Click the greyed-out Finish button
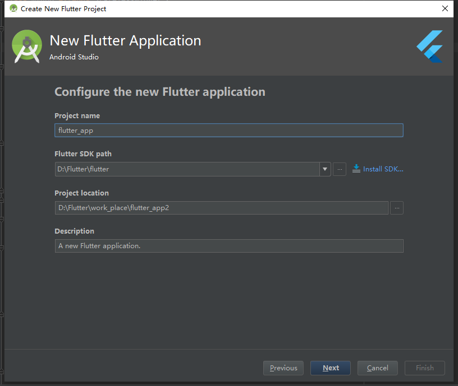This screenshot has height=386, width=458. click(424, 368)
